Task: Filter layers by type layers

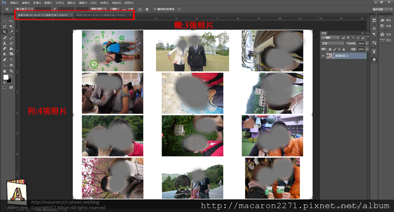Action: 353,38
